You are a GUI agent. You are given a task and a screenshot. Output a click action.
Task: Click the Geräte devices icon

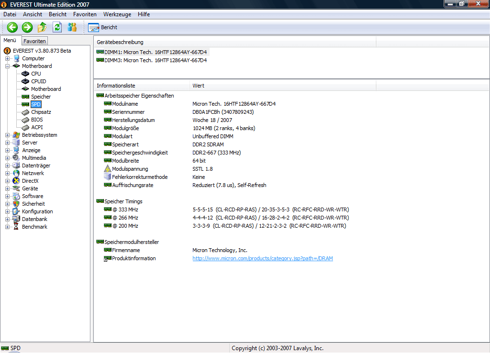click(16, 188)
